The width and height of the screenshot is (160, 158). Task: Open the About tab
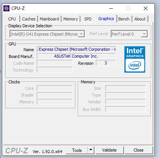[x=140, y=19]
